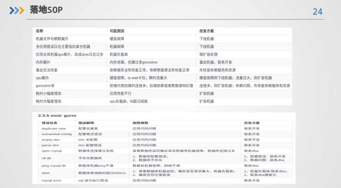
Task: Click the 内存飙升 cell
Action: (x=43, y=62)
